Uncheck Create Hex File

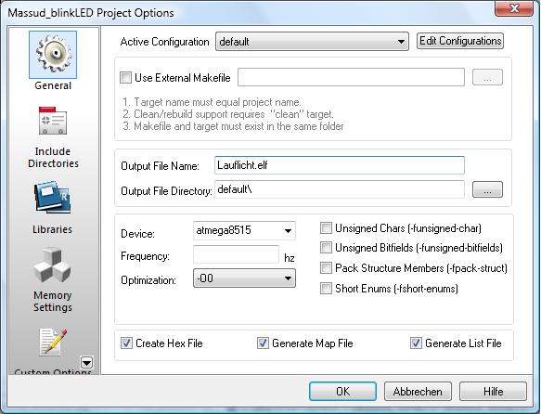(x=126, y=343)
